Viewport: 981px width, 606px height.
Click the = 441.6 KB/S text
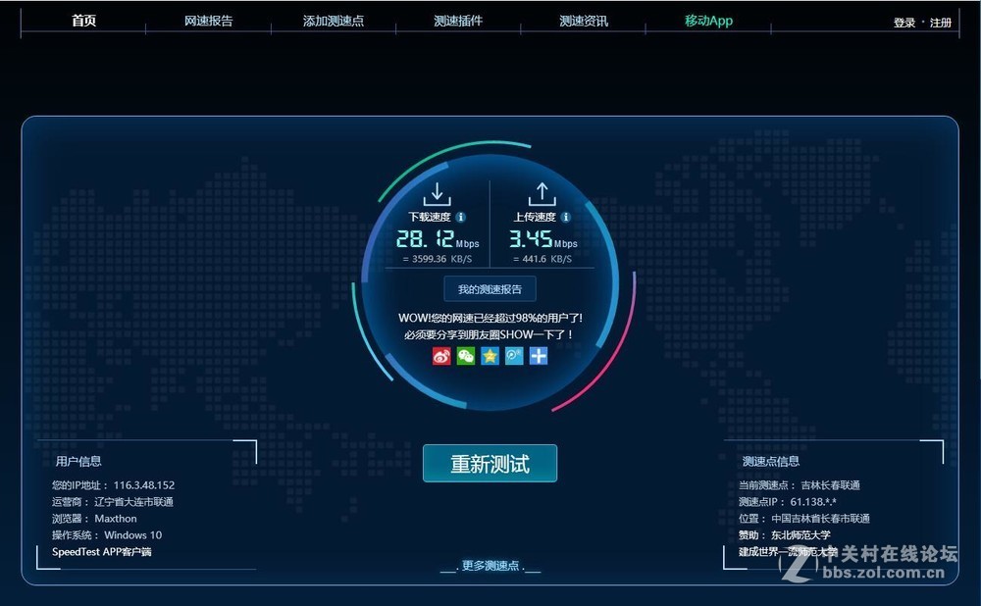point(542,259)
